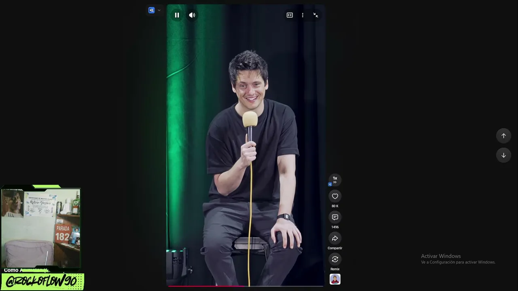Like the Short with the heart
This screenshot has width=518, height=291.
(x=335, y=196)
